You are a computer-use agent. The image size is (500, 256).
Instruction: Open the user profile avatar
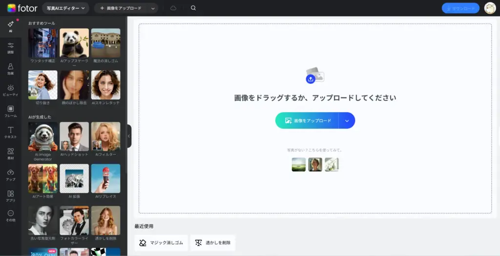coord(490,8)
